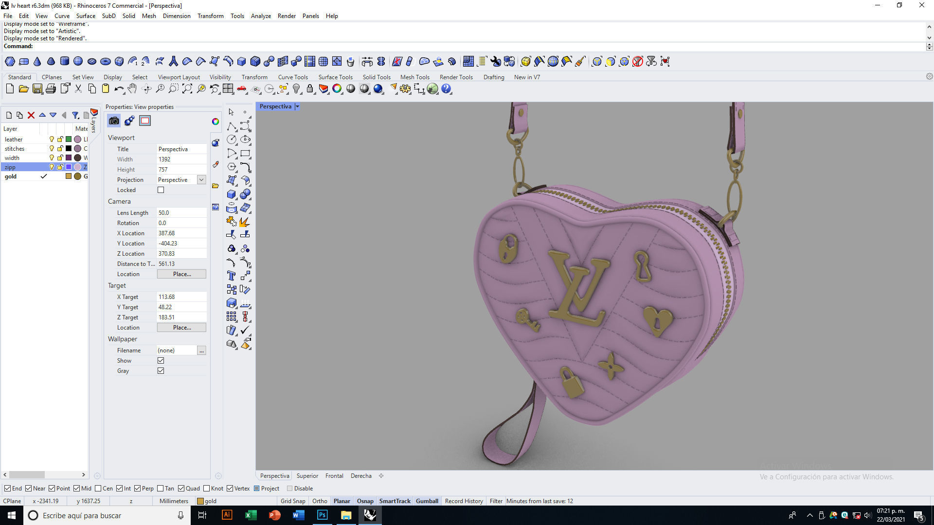Open Photoshop from Windows taskbar
This screenshot has height=525, width=934.
322,515
